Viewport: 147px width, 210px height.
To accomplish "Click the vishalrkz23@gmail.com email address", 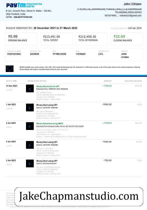I will click(x=130, y=16).
